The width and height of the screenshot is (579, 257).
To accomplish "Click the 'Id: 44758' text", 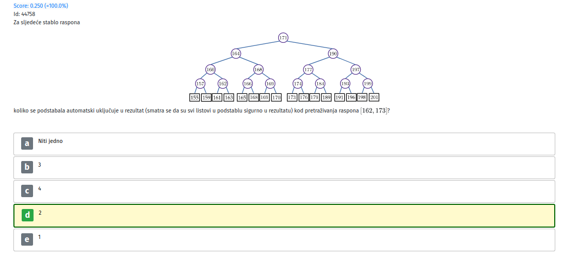I will point(24,14).
